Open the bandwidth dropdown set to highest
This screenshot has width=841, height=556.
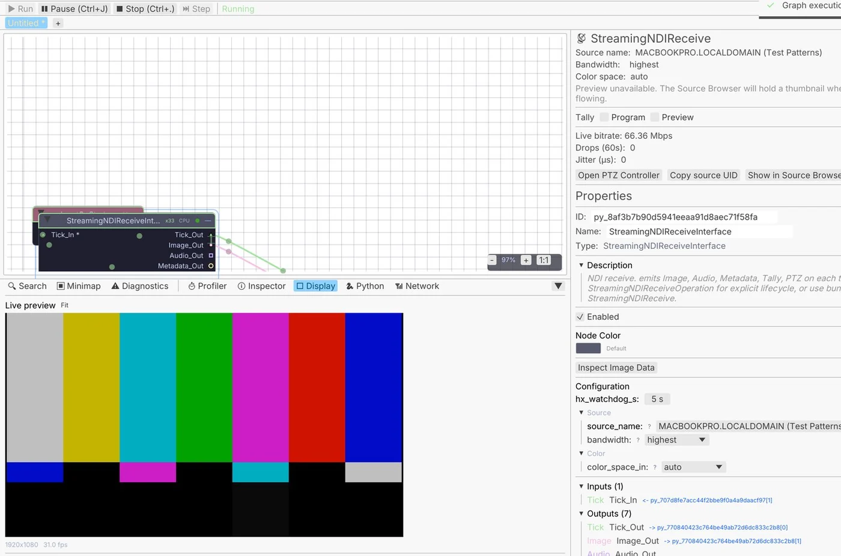[x=676, y=440]
